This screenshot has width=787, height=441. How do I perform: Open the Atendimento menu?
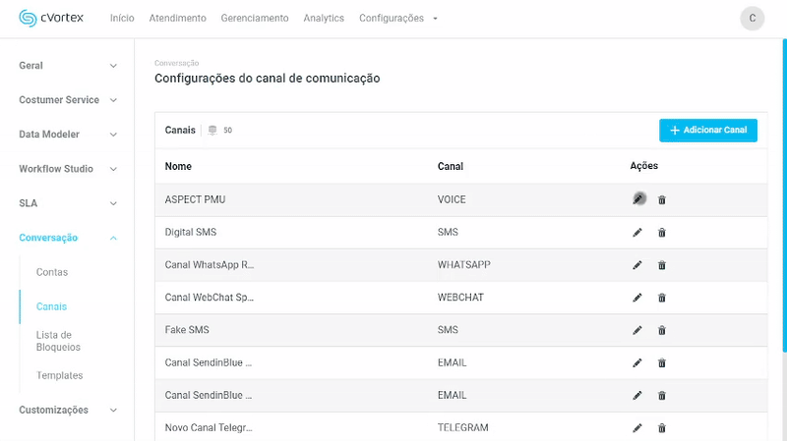[177, 18]
